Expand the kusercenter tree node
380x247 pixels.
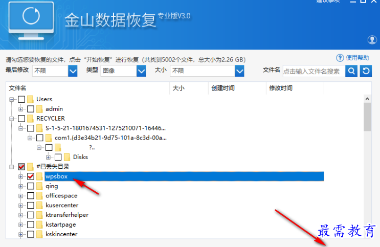tap(20, 206)
